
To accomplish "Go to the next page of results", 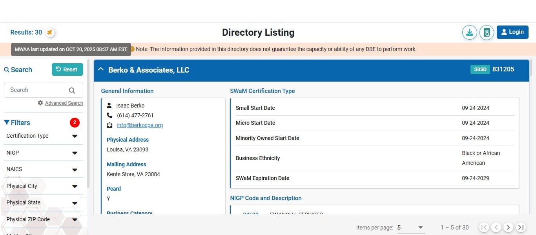I will tap(509, 227).
